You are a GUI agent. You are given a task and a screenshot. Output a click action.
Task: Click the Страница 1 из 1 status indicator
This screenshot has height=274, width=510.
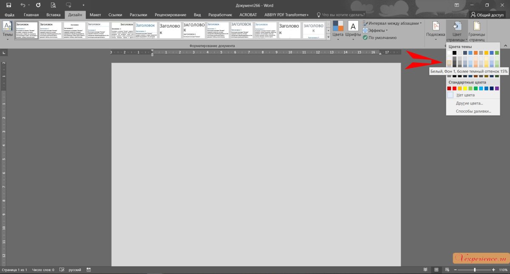coord(14,270)
